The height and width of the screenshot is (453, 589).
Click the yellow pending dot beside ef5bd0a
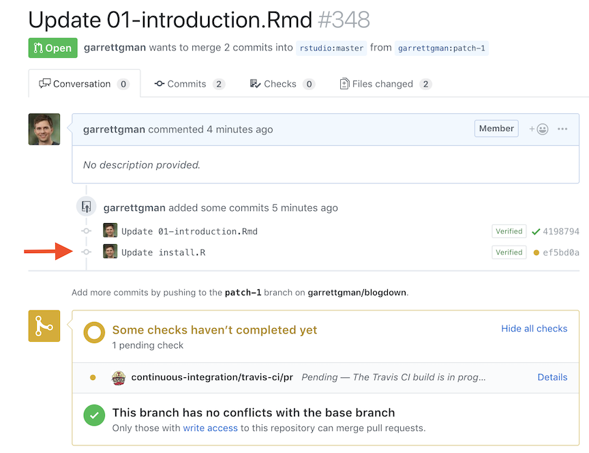(x=537, y=252)
